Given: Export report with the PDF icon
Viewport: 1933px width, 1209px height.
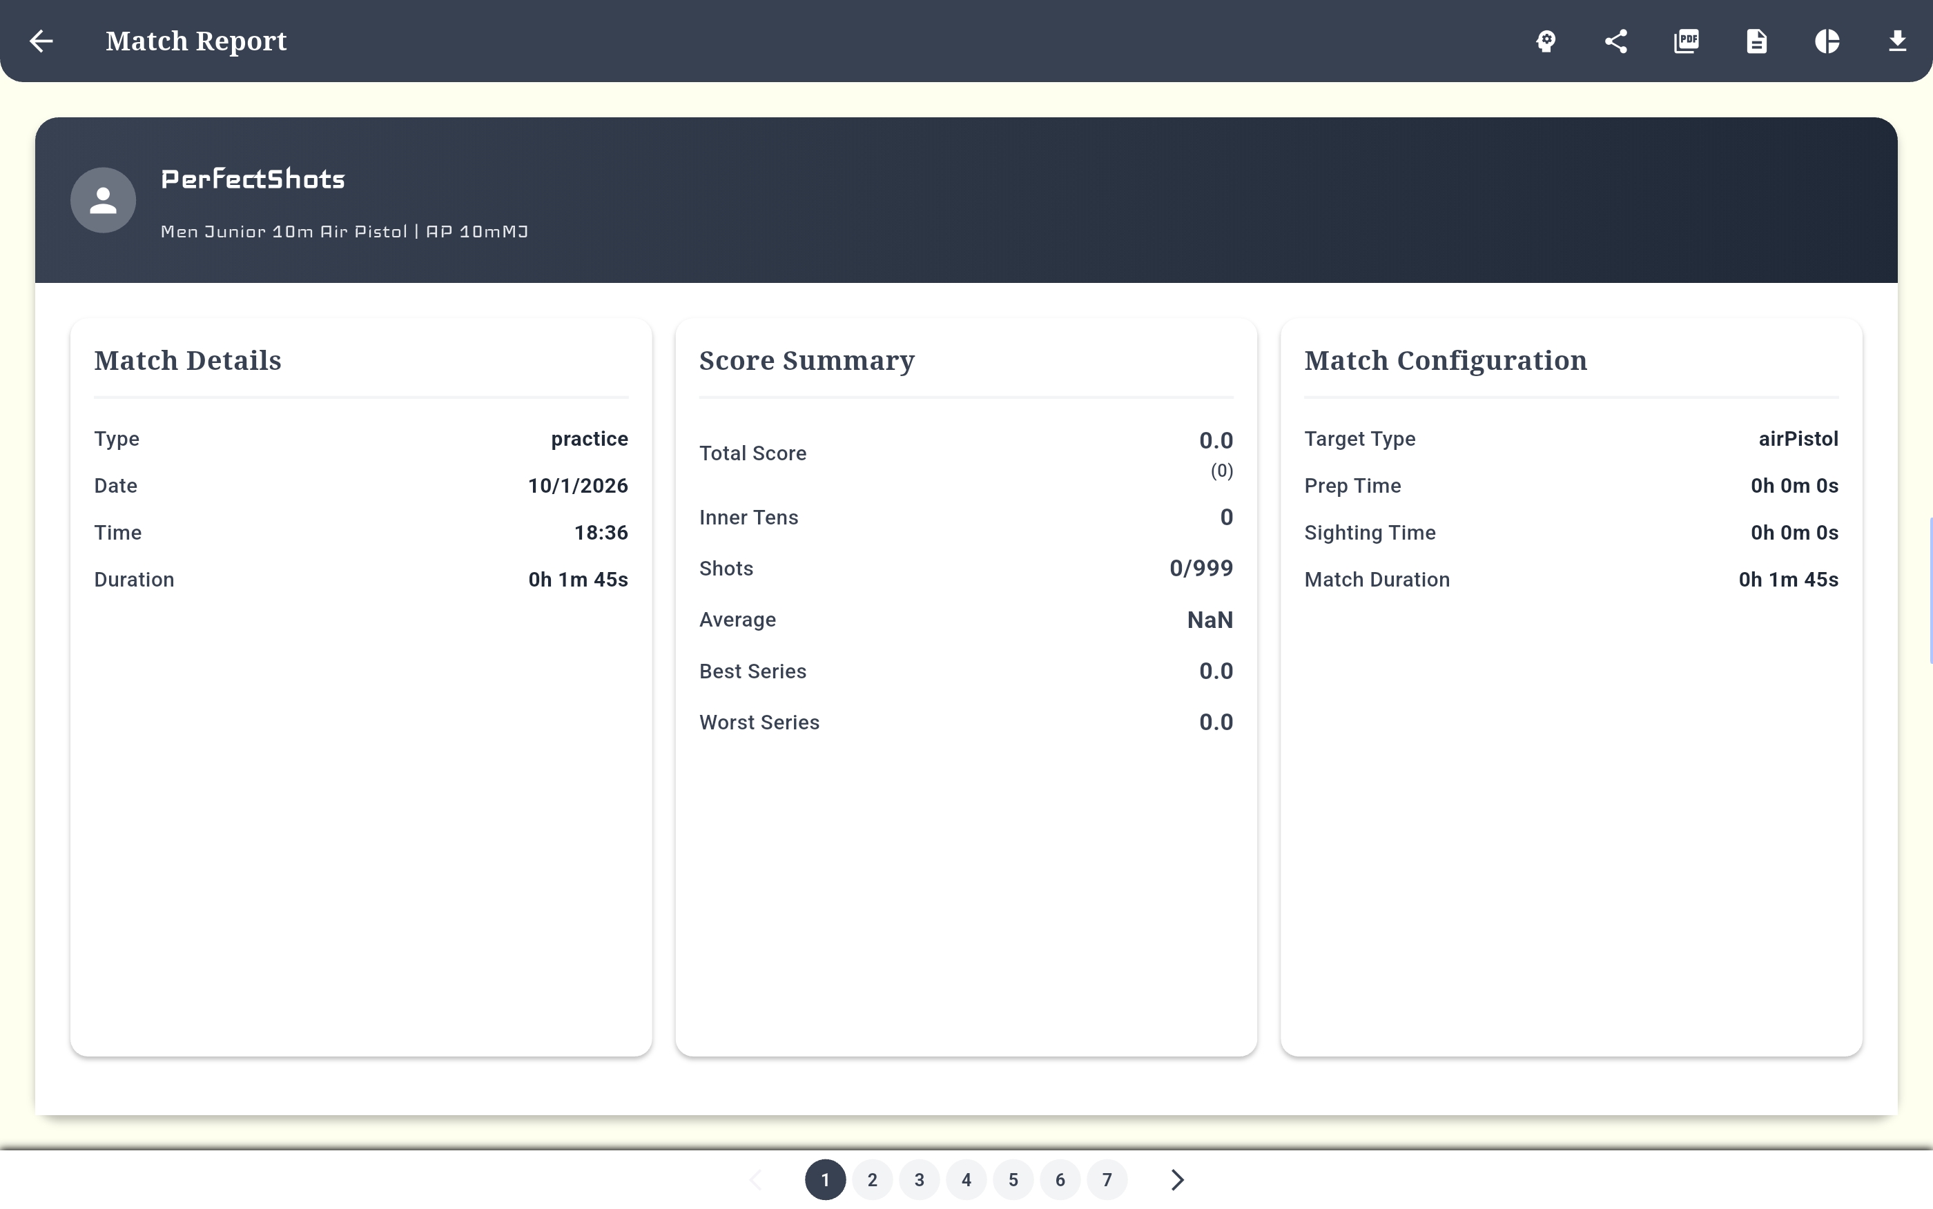Looking at the screenshot, I should point(1686,41).
